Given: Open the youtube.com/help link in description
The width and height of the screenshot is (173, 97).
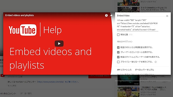Looking at the screenshot, I should [x=51, y=82].
